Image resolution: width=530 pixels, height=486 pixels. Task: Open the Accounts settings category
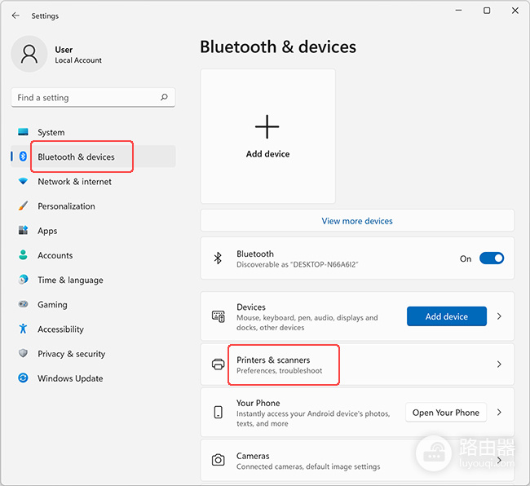(x=93, y=255)
